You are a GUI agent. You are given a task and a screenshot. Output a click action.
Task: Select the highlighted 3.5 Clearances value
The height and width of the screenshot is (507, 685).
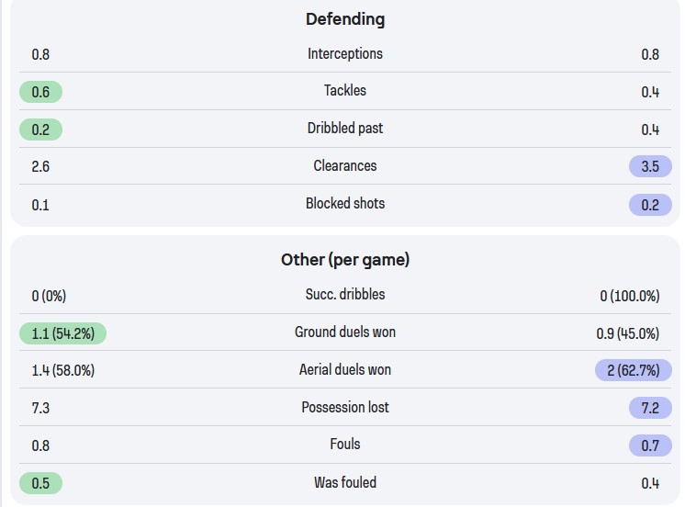tap(650, 167)
